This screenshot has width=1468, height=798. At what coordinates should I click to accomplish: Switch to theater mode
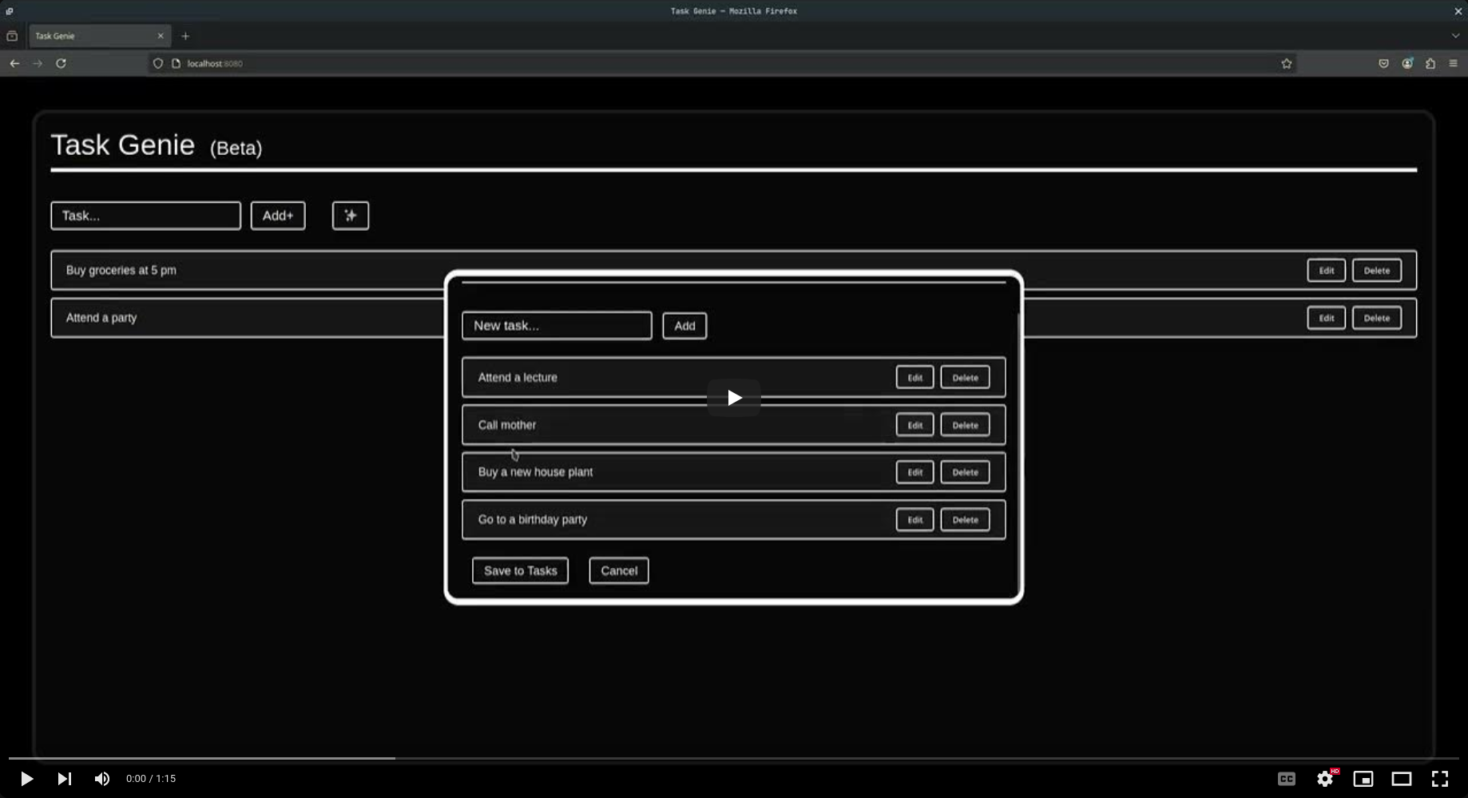click(1402, 778)
